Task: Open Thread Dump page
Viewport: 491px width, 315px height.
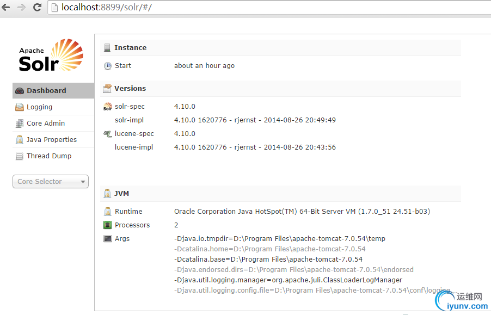Action: click(x=53, y=156)
